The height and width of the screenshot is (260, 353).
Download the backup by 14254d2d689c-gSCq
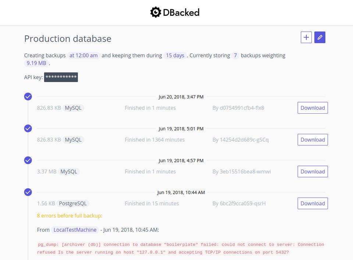tap(313, 140)
